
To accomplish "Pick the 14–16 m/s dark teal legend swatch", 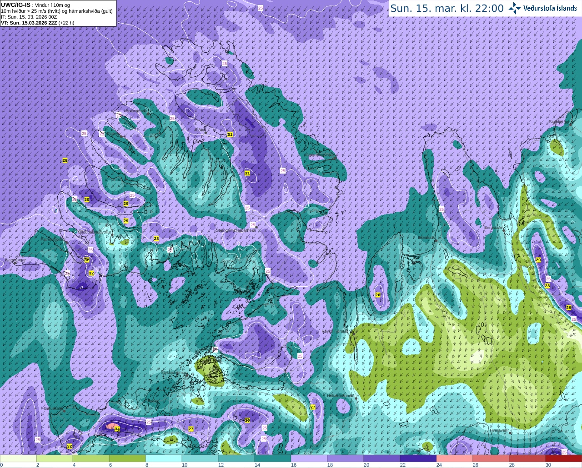I will pos(273,458).
